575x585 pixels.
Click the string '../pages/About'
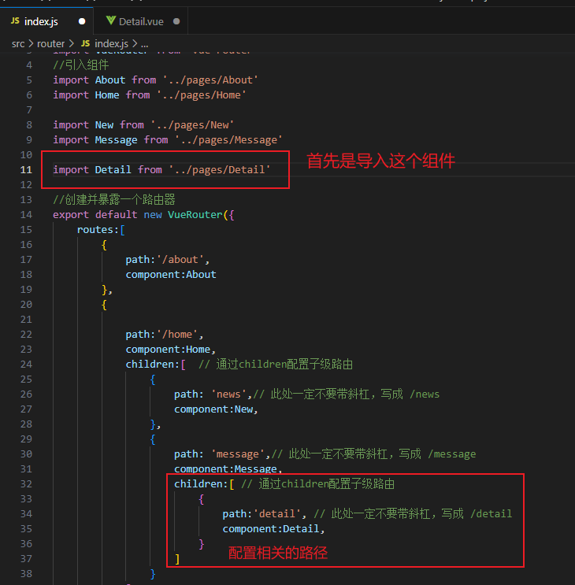coord(210,80)
